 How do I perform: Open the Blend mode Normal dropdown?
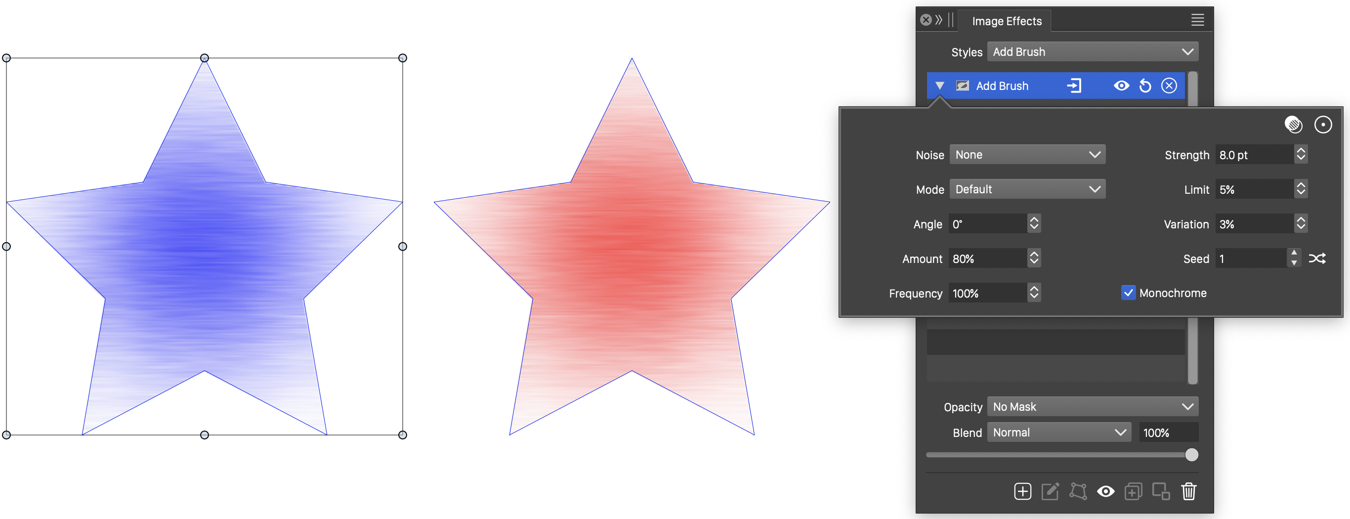click(x=1058, y=432)
